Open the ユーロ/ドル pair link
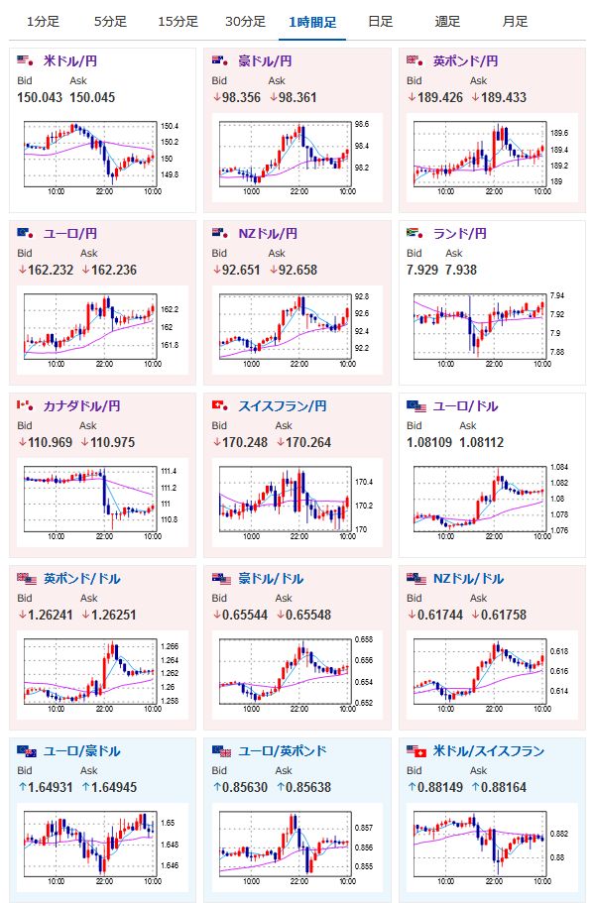Viewport: 592px width, 903px height. point(465,406)
